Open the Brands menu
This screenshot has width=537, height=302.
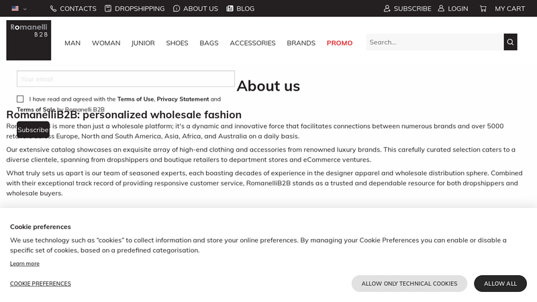tap(301, 43)
